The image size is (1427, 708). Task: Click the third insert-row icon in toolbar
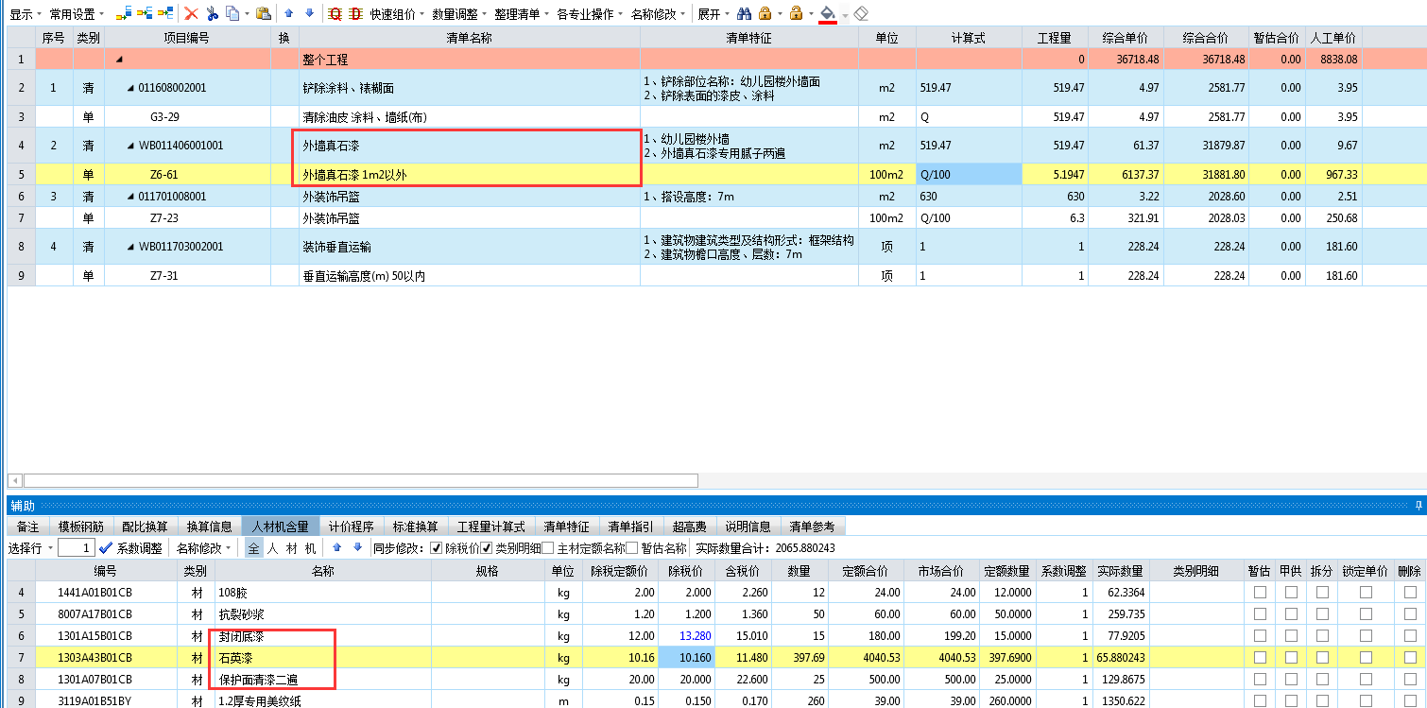click(165, 14)
